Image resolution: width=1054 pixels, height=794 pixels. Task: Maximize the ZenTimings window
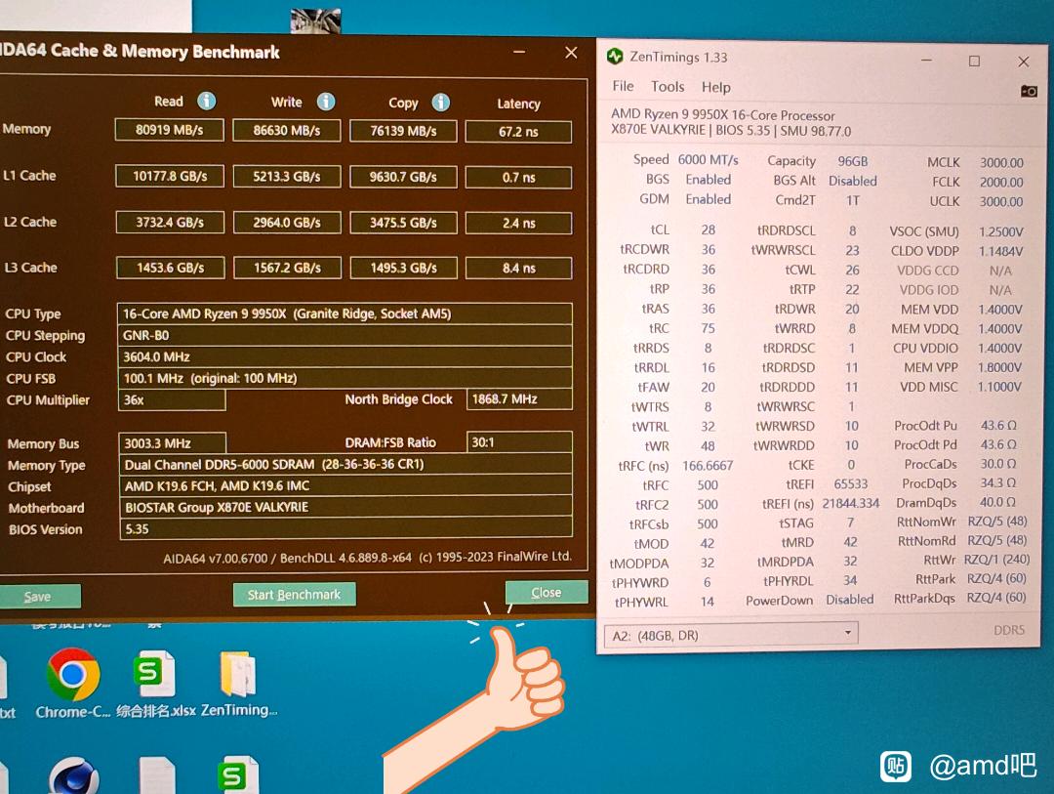tap(974, 62)
